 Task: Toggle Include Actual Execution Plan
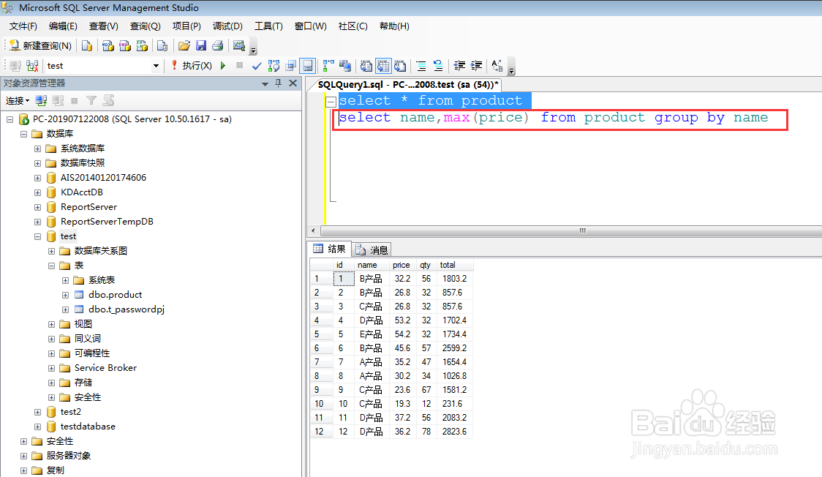coord(328,66)
